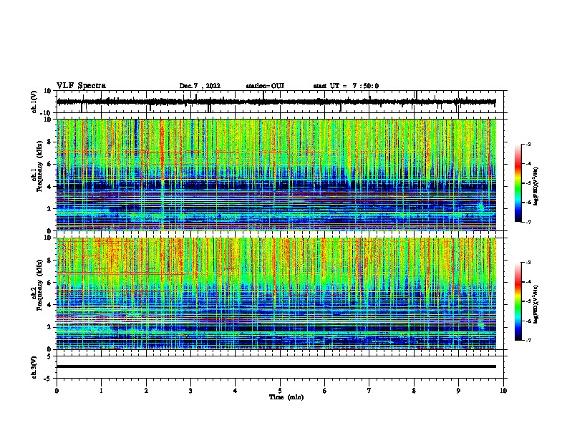Click the "ch.1(V)" waveform axis label
This screenshot has height=438, width=567.
(x=34, y=102)
